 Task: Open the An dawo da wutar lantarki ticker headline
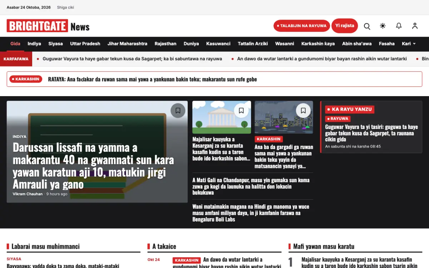pyautogui.click(x=322, y=59)
